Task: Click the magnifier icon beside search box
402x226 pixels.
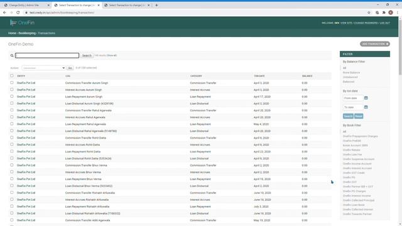Action: pos(12,55)
